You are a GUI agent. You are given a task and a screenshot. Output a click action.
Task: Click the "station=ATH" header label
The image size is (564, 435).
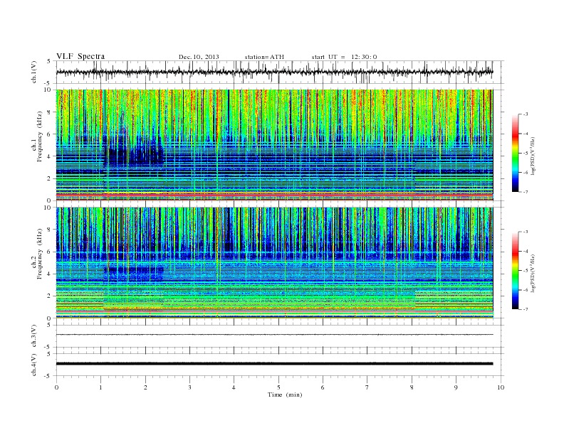(264, 57)
